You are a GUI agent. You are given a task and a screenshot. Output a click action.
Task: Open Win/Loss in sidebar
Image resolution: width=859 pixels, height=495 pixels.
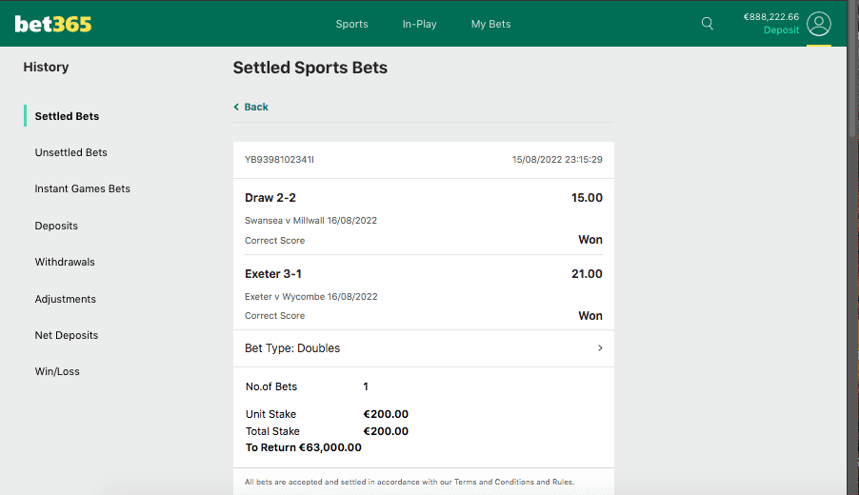pos(57,371)
